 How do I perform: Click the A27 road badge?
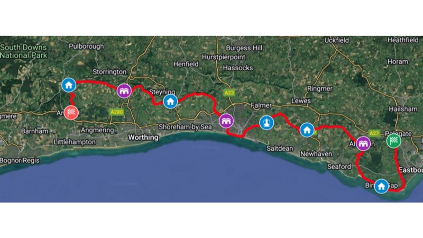point(374,133)
